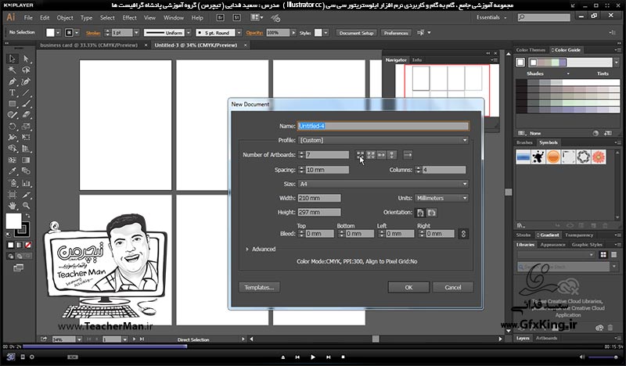Open the Effect menu
Screen dimensions: 626x366
tap(129, 17)
